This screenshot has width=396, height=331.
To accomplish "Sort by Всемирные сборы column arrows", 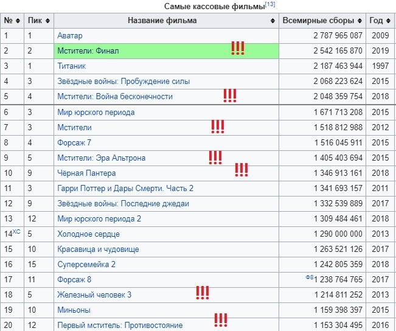I will 360,21.
